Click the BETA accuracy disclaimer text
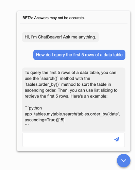The height and width of the screenshot is (170, 135). coord(54,18)
